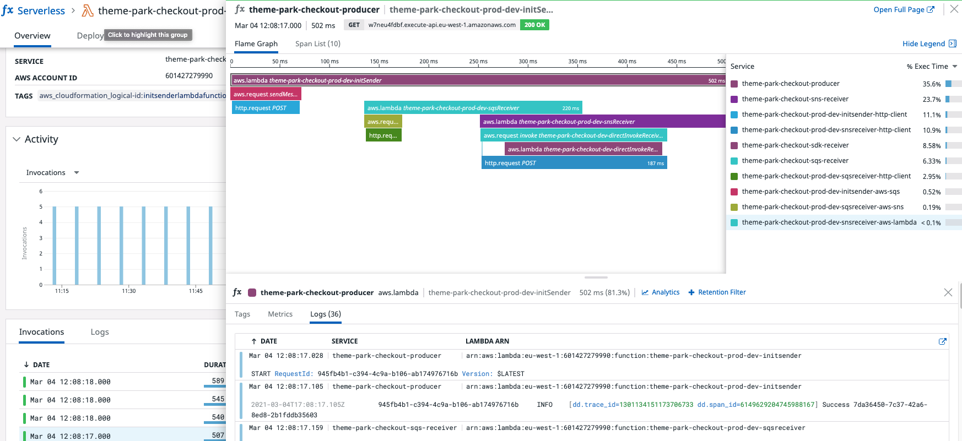The image size is (962, 441).
Task: Click the AWS Lambda icon beside function name
Action: [x=88, y=10]
